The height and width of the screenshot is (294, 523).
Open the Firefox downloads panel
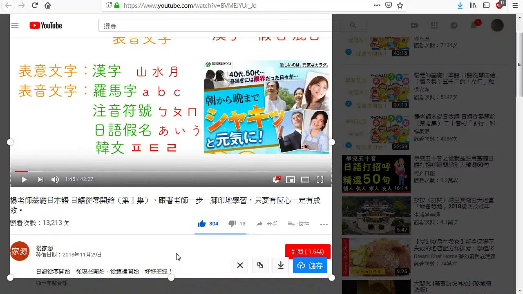click(460, 5)
